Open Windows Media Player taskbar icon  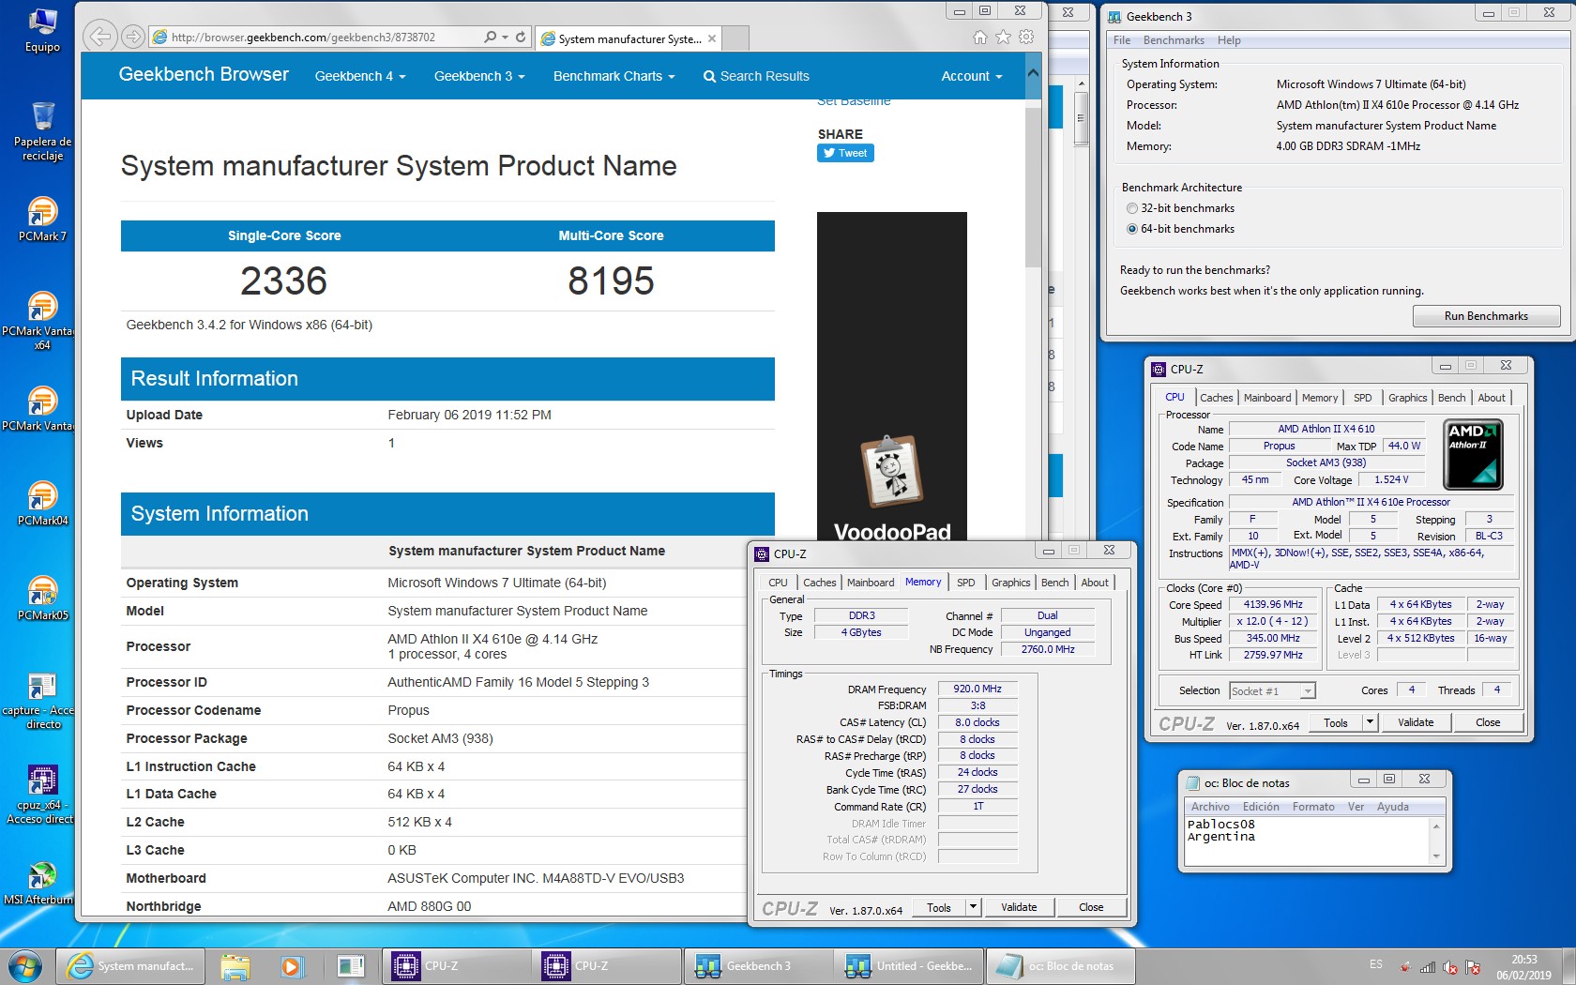pyautogui.click(x=292, y=965)
